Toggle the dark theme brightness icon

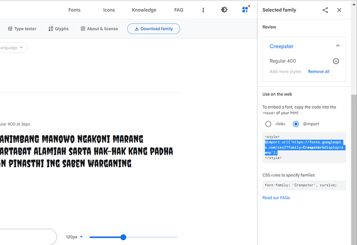[224, 10]
